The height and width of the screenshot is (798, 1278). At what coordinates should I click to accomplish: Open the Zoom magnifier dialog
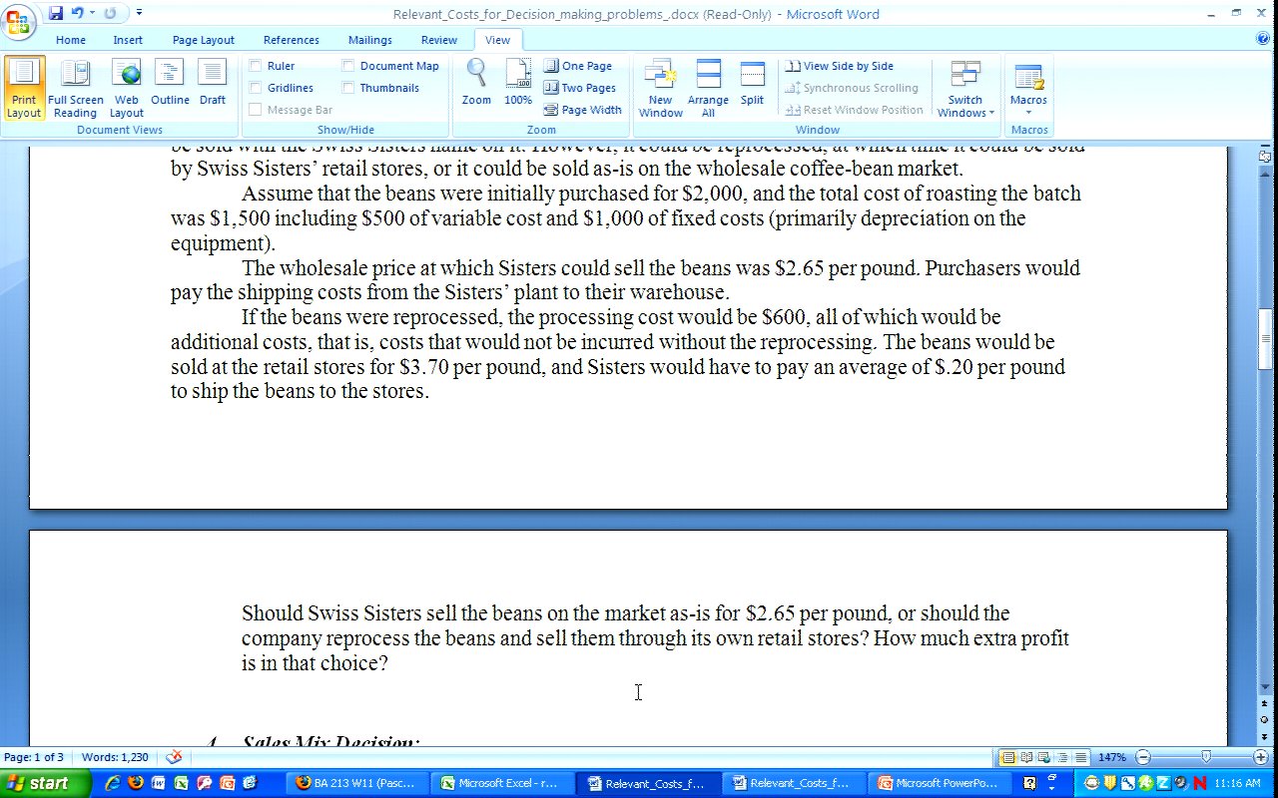(x=476, y=84)
